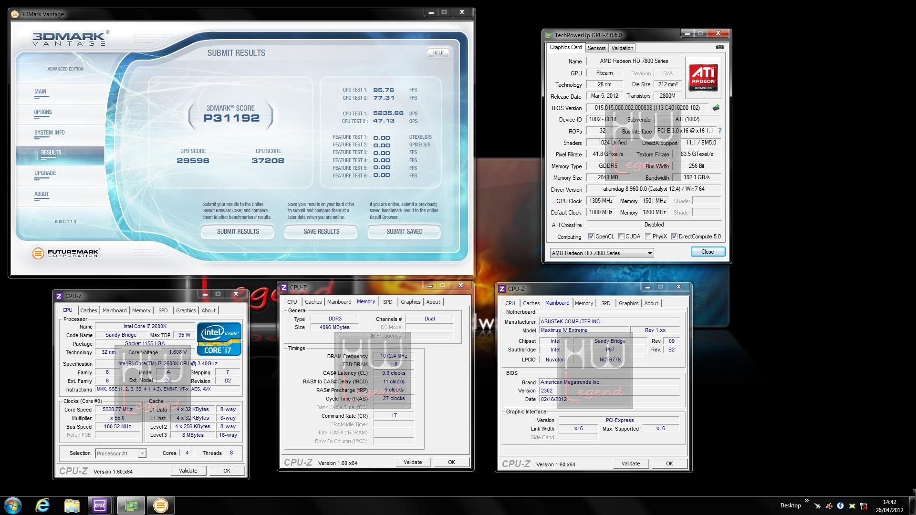The image size is (916, 515).
Task: Click the SUBMIT RESULTS button
Action: [x=238, y=232]
